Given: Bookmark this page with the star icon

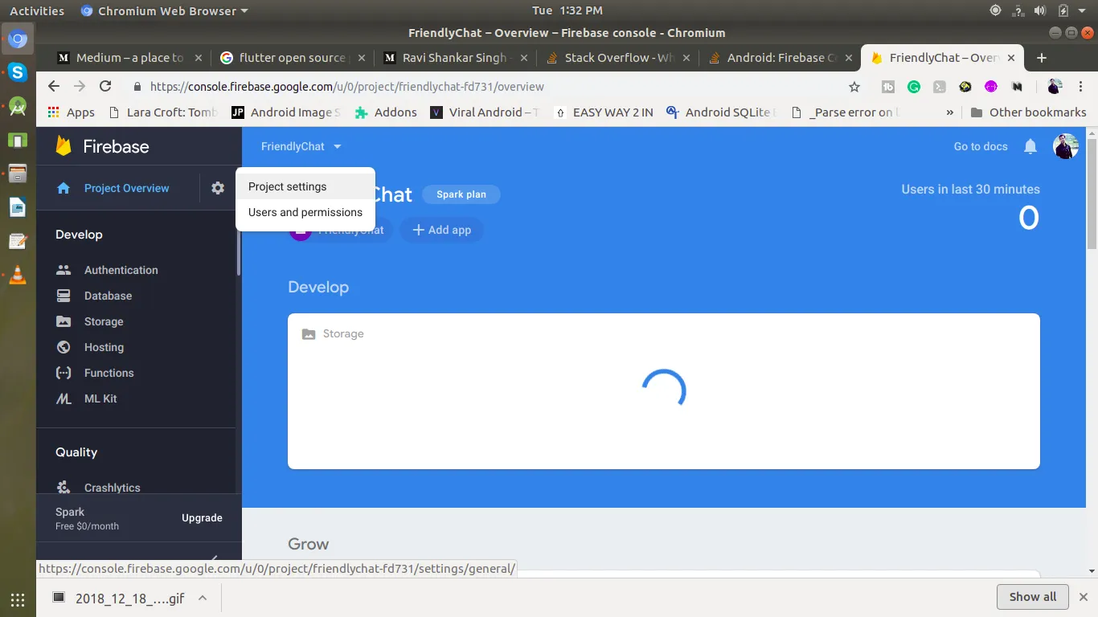Looking at the screenshot, I should click(x=854, y=87).
